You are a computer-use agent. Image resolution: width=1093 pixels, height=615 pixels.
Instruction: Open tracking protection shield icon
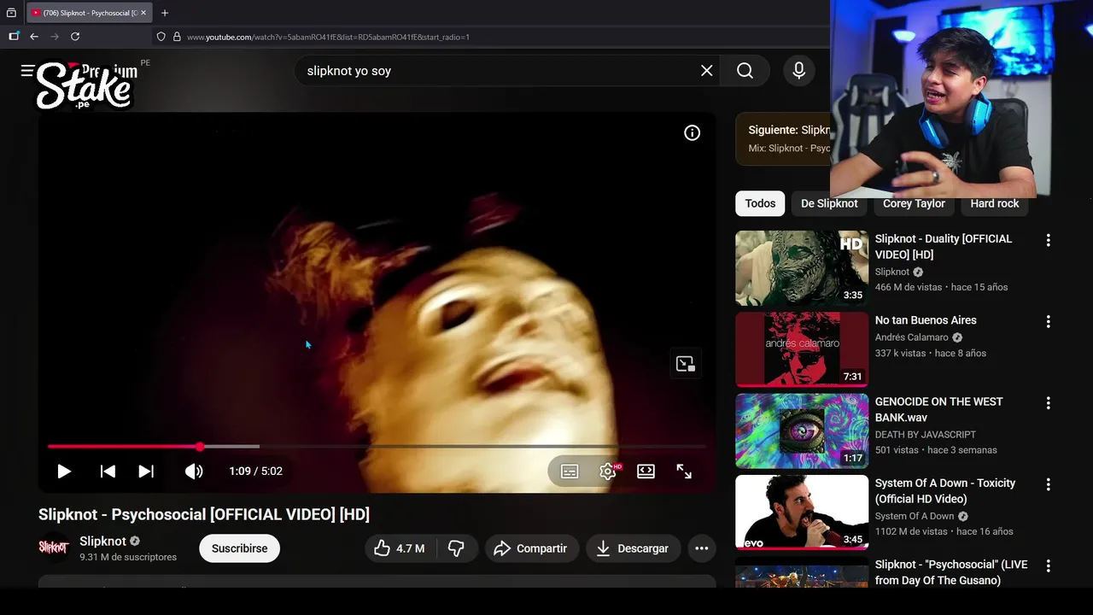161,37
